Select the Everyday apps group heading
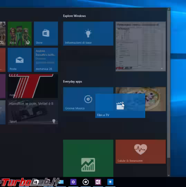186x187 pixels. [x=73, y=82]
